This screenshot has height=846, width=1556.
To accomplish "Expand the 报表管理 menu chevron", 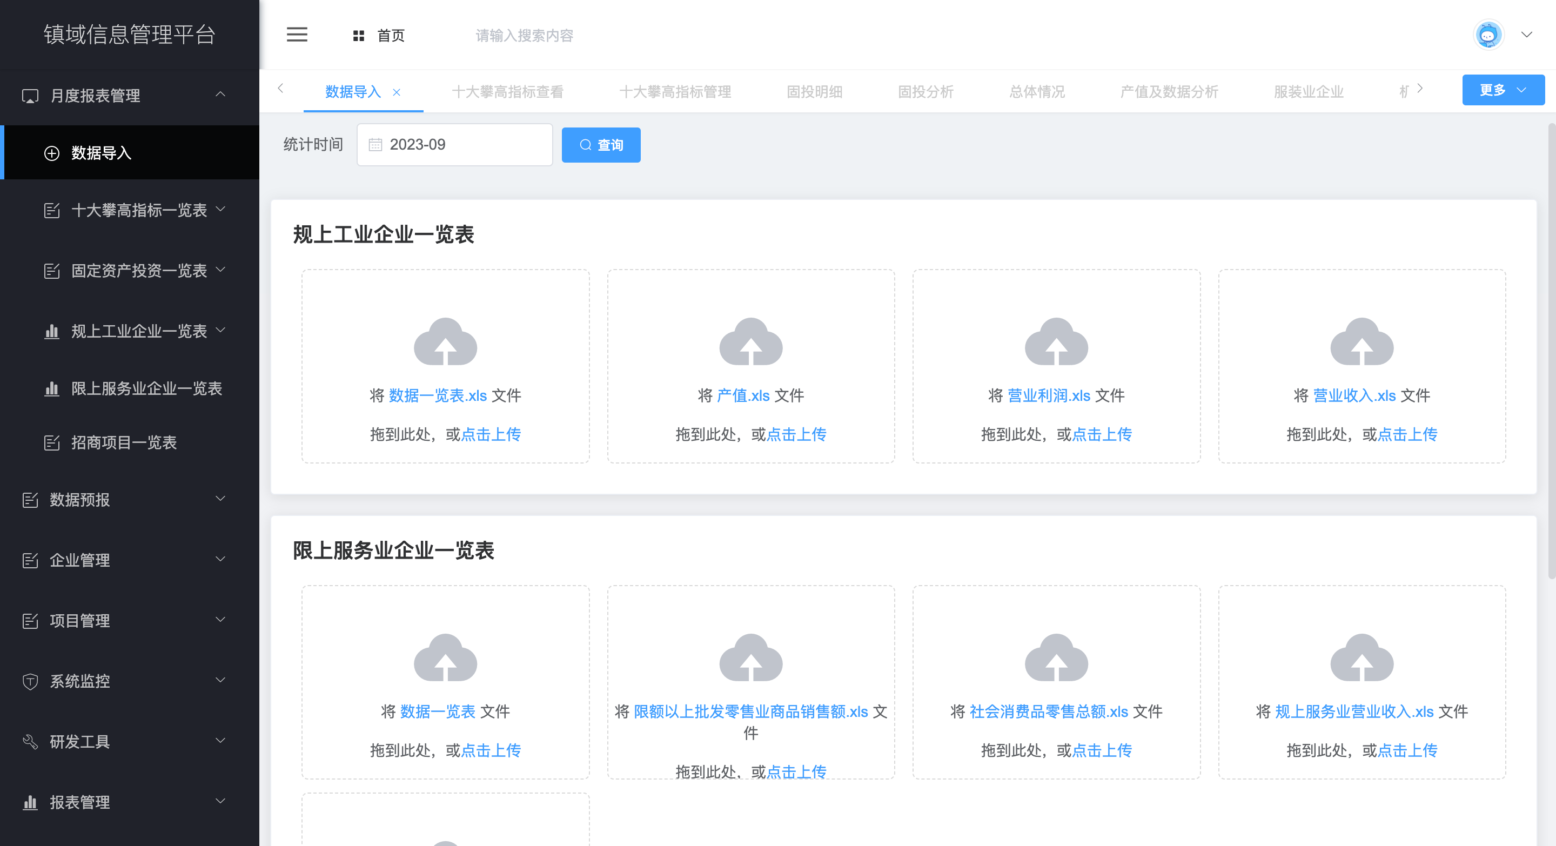I will tap(220, 801).
